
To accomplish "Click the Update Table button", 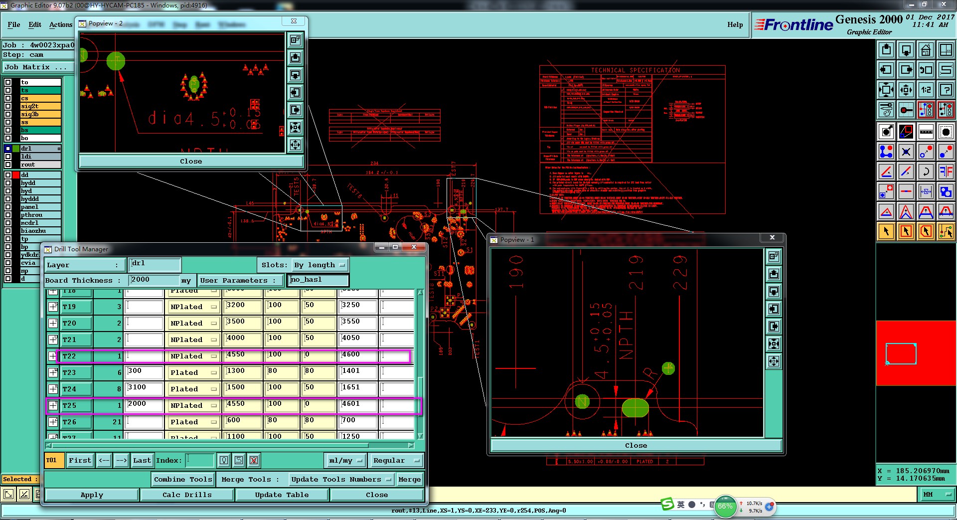I will [x=282, y=495].
